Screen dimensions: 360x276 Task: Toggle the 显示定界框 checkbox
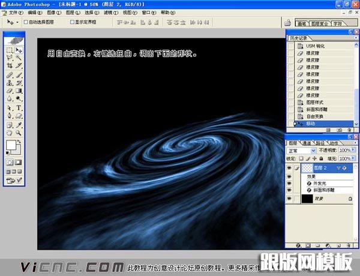(x=72, y=22)
